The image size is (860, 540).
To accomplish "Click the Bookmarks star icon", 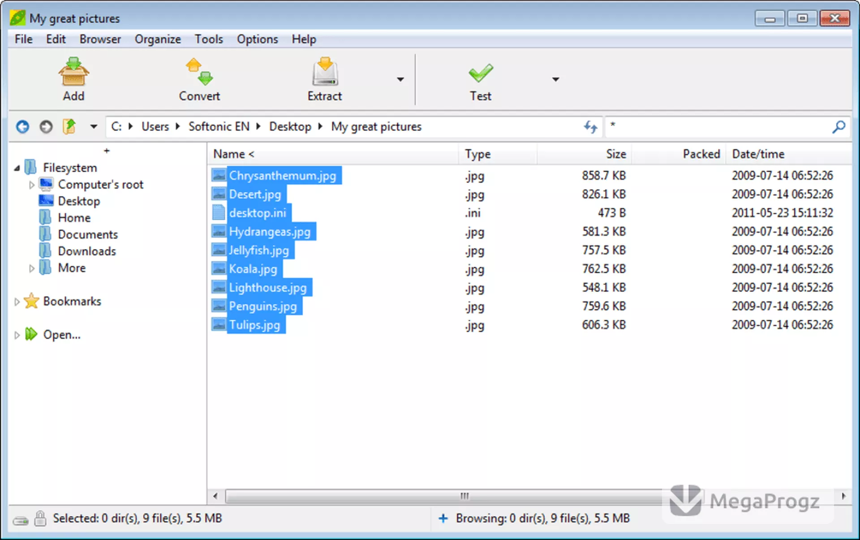I will (x=31, y=301).
